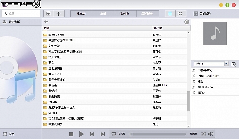The image size is (239, 139).
Task: Toggle list view mode
Action: pyautogui.click(x=170, y=14)
